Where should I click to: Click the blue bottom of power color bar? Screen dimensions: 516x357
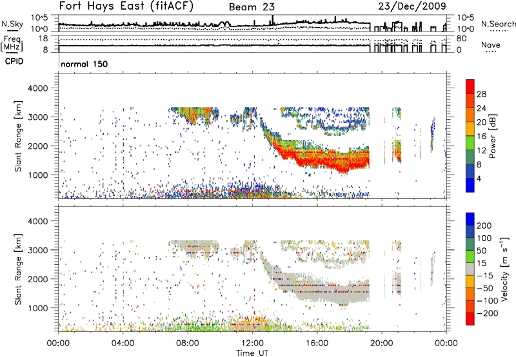point(470,185)
